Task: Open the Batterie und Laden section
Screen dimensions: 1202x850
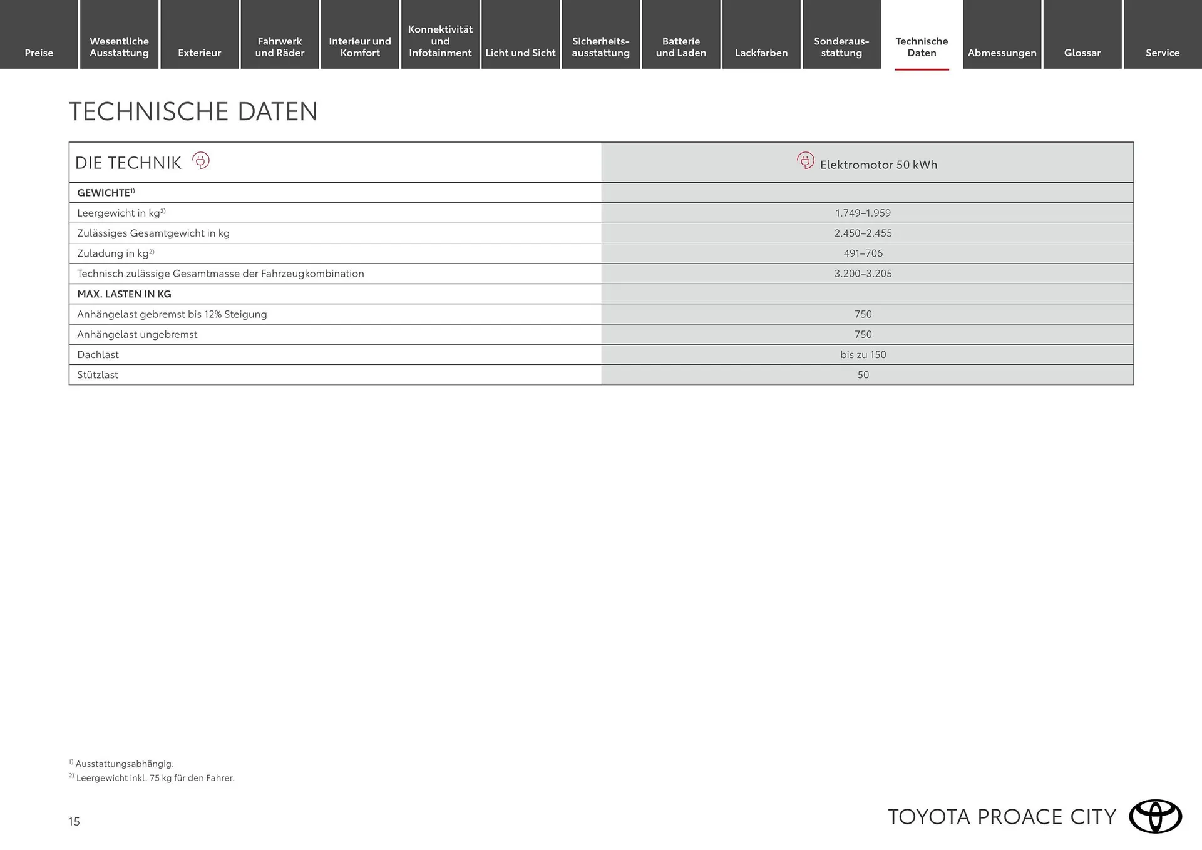Action: [681, 46]
